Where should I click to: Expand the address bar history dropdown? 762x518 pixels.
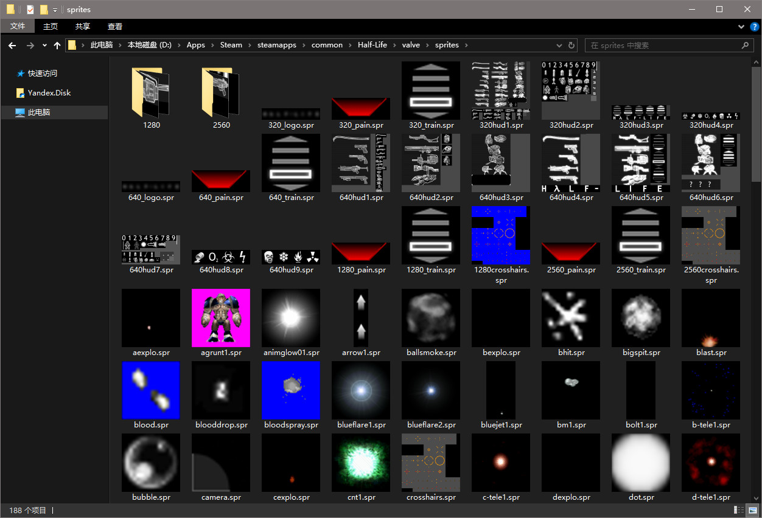coord(559,45)
